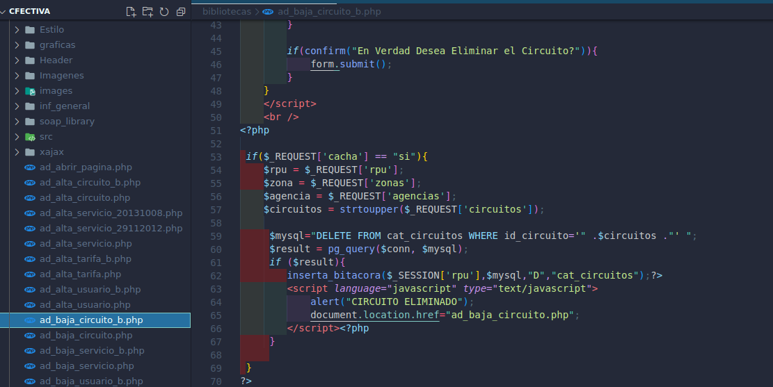Click the xajax folder icon
This screenshot has width=773, height=387.
pos(30,151)
